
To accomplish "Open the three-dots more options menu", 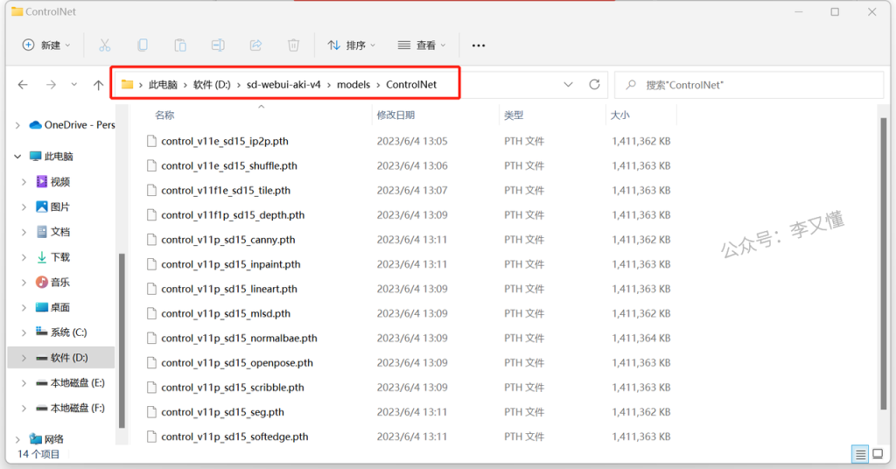I will pos(479,45).
